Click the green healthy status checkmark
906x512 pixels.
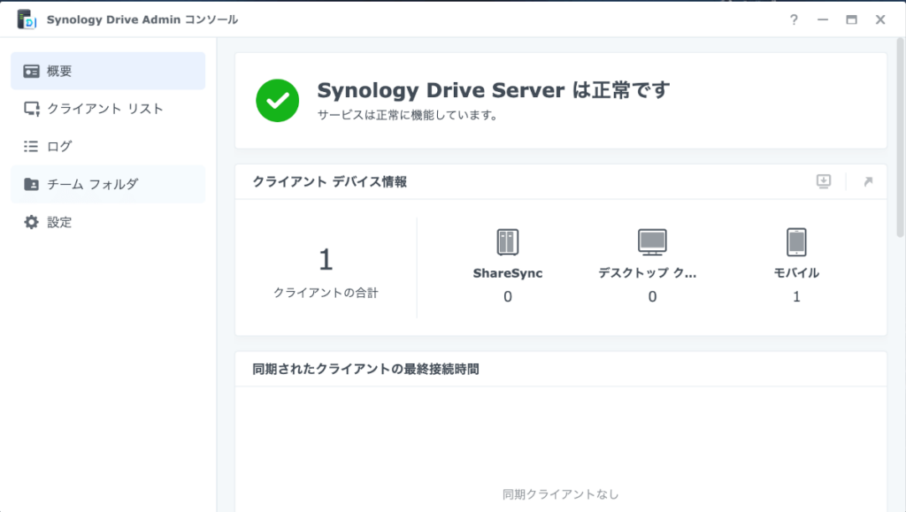pyautogui.click(x=277, y=101)
